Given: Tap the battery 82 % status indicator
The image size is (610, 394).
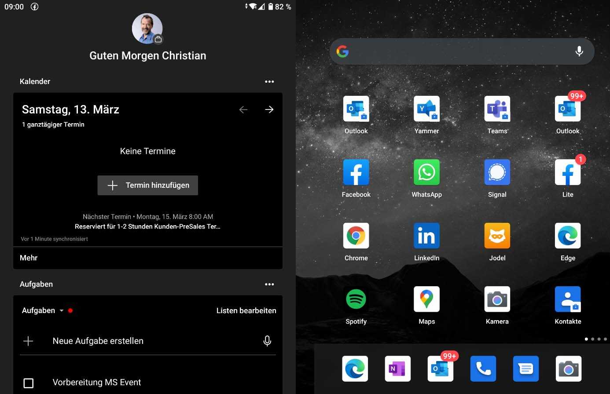Looking at the screenshot, I should click(x=279, y=7).
